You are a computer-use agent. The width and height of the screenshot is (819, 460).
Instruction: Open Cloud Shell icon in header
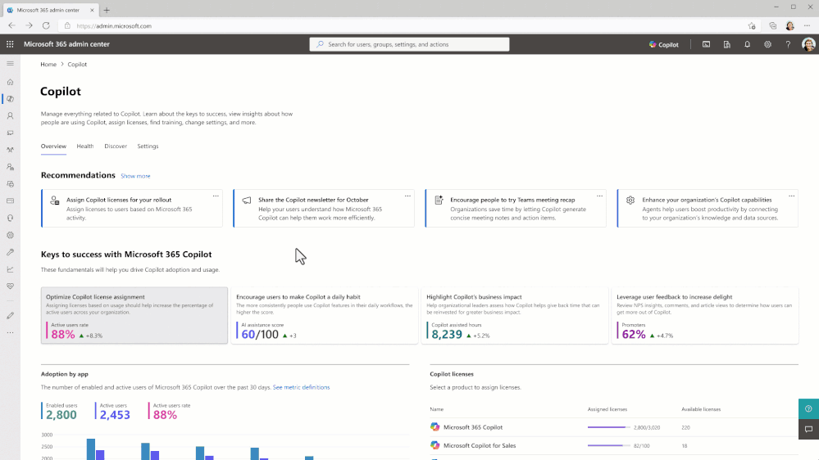(706, 44)
